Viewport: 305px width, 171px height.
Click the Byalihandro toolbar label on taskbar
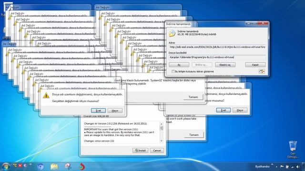(262, 167)
